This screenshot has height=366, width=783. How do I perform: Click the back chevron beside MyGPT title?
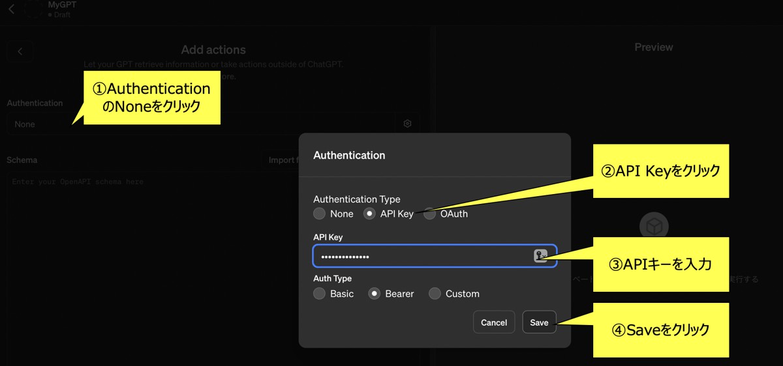click(11, 9)
